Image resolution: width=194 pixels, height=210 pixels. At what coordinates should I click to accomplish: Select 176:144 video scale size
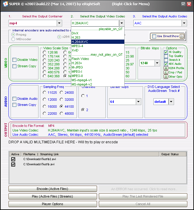[45, 56]
